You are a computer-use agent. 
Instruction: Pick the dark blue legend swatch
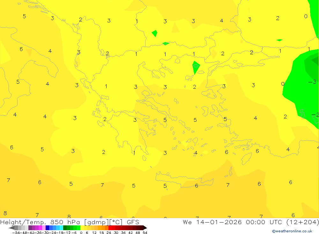pyautogui.click(x=47, y=228)
